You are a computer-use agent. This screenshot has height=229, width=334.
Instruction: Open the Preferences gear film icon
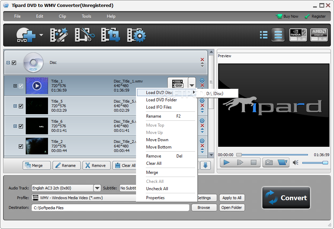pyautogui.click(x=136, y=35)
